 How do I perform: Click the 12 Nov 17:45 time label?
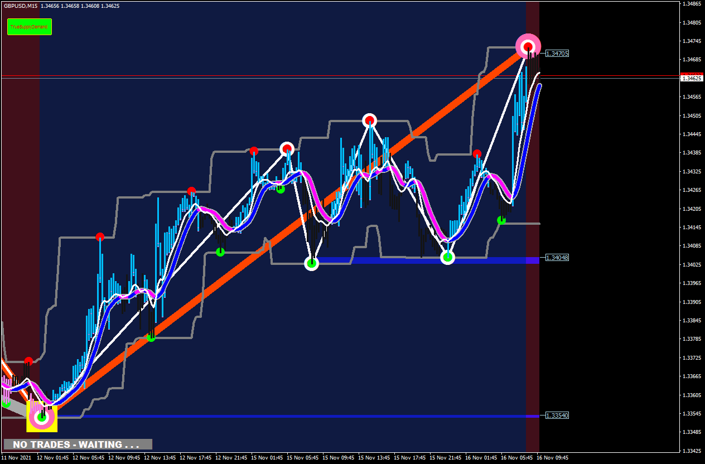coord(196,458)
